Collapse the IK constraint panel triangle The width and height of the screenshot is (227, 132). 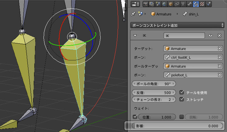(x=135, y=36)
